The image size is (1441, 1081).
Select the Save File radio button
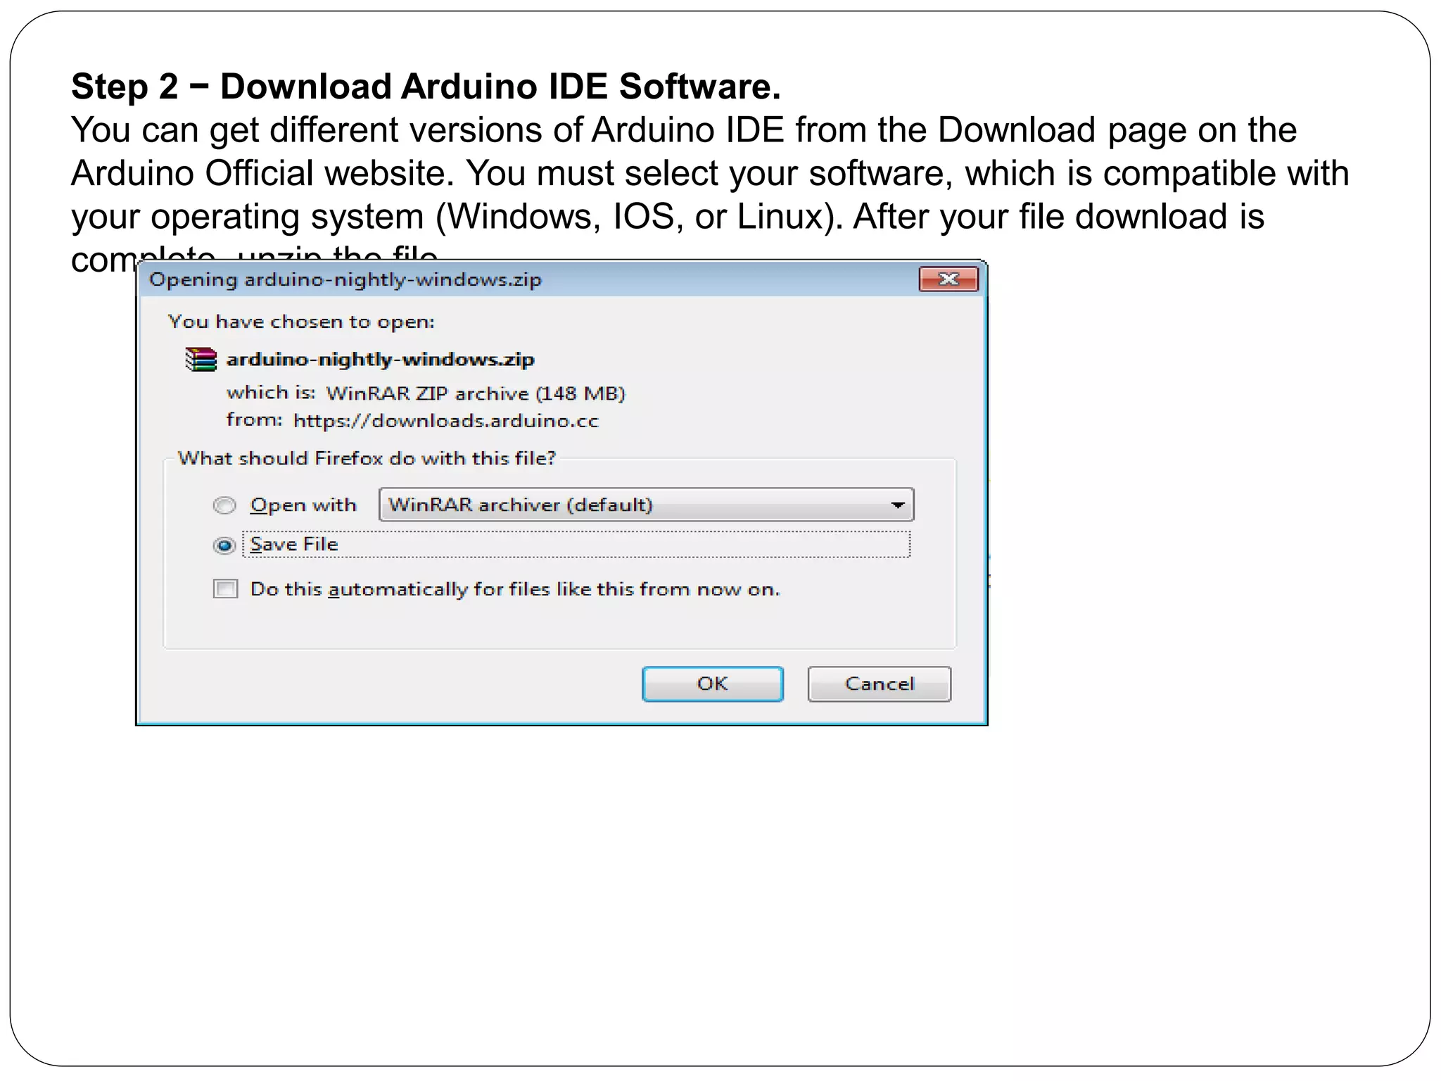224,545
